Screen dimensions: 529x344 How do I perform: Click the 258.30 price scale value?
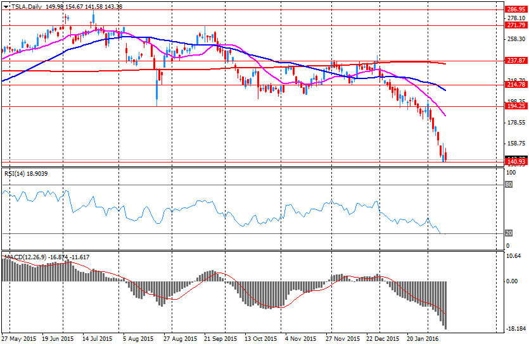516,39
